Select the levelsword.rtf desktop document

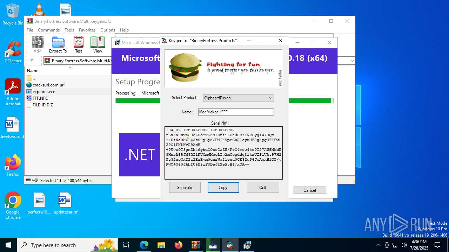click(x=12, y=128)
